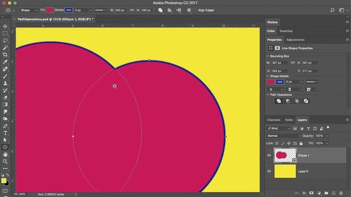Select the Hand tool
The image size is (351, 197).
[x=5, y=154]
